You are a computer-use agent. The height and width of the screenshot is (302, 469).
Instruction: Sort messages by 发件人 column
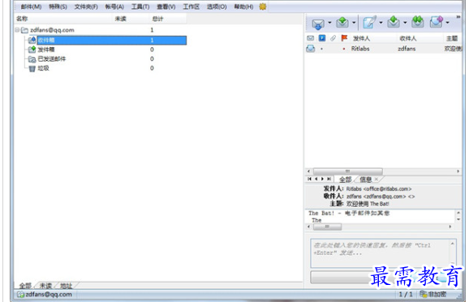361,39
